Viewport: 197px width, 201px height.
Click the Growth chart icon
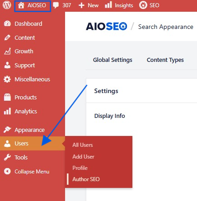coord(7,51)
